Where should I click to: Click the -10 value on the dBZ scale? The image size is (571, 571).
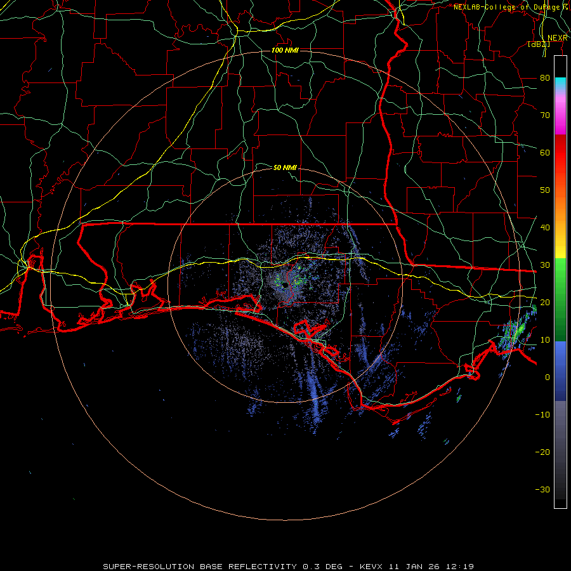coord(542,415)
